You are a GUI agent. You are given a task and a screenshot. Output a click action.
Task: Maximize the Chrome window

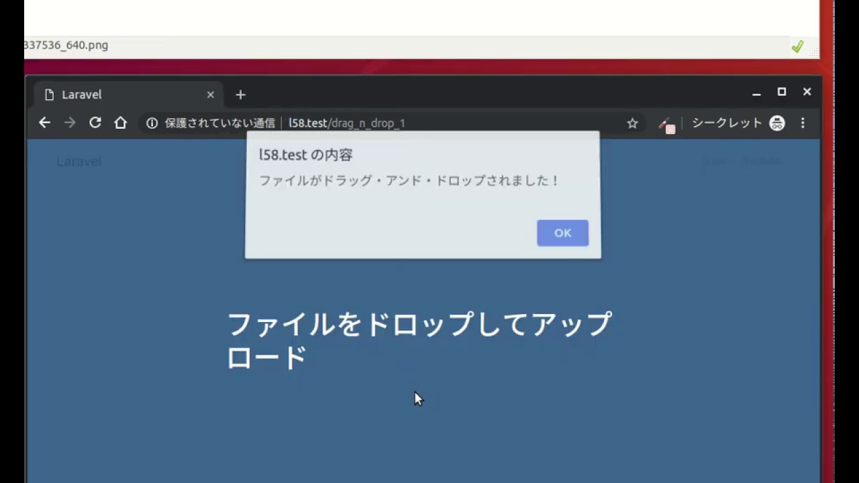pos(782,92)
